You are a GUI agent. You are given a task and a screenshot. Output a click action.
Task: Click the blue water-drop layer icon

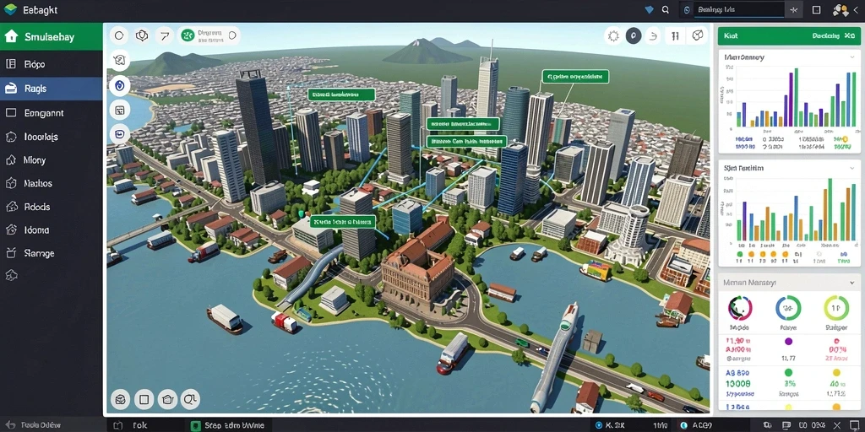pos(120,85)
